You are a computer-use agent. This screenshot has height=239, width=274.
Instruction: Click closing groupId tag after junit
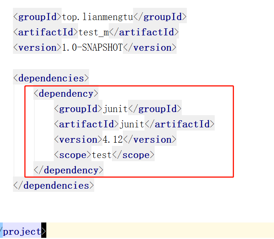point(155,109)
